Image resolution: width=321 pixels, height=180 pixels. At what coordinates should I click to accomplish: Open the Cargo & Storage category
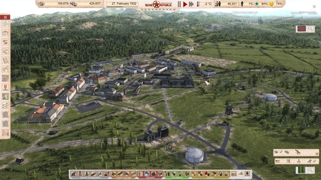point(124,178)
